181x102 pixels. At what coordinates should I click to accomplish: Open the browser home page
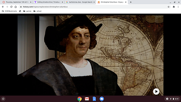coord(16,7)
